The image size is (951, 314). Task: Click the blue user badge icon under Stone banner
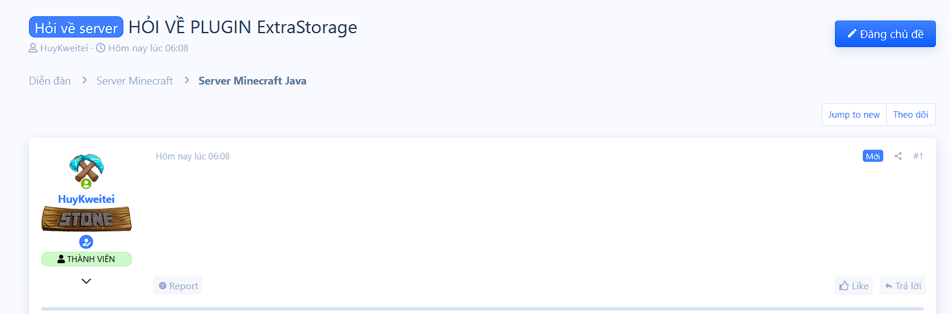[86, 242]
